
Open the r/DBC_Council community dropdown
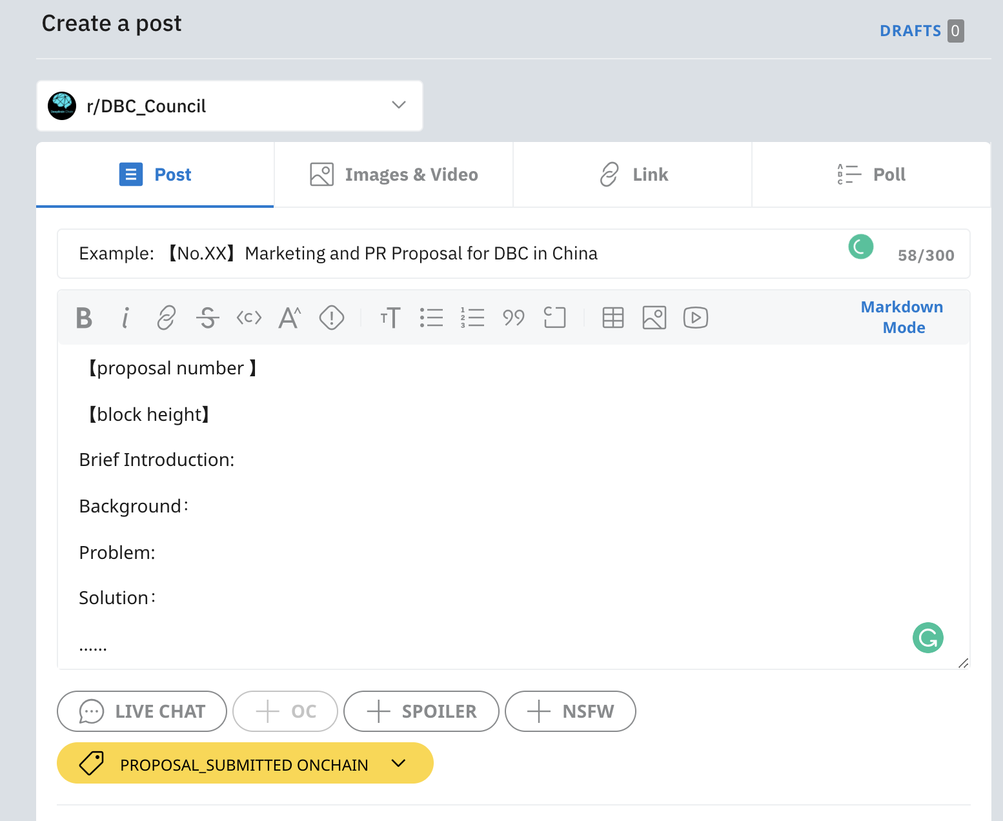[230, 106]
